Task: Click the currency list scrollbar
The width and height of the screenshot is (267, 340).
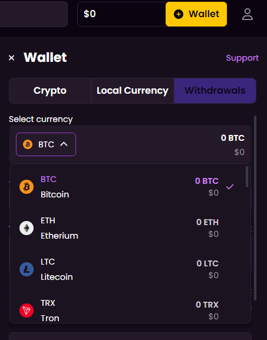Action: [247, 177]
